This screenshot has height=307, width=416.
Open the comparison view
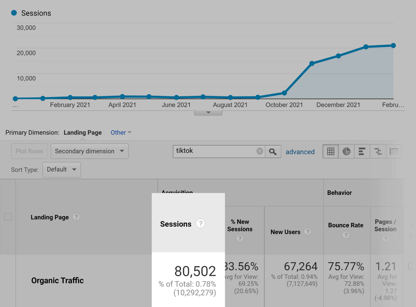pyautogui.click(x=378, y=151)
